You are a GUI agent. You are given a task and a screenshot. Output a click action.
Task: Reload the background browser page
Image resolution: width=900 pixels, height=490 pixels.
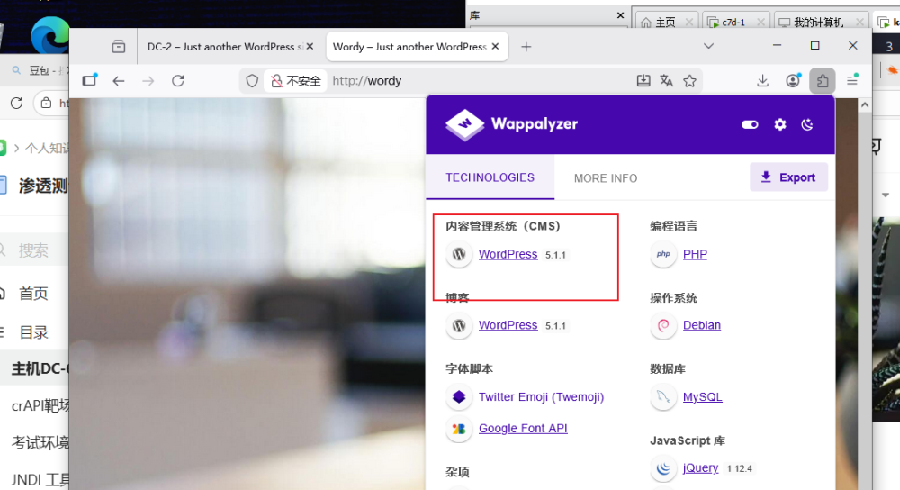pyautogui.click(x=16, y=103)
